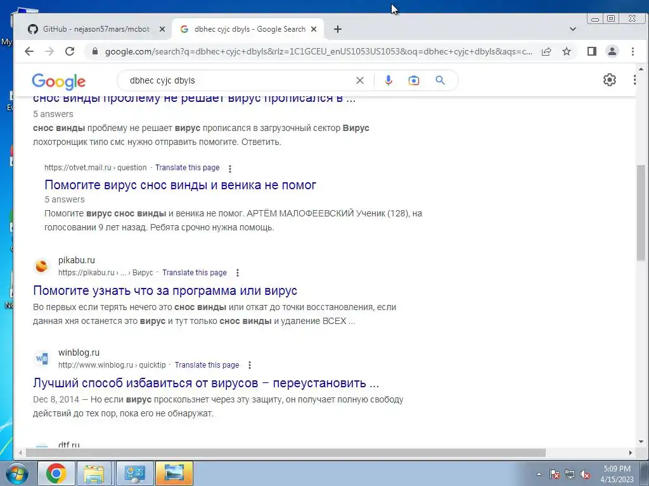Translate the otvet.mail.ru result page
The image size is (649, 486).
[187, 168]
